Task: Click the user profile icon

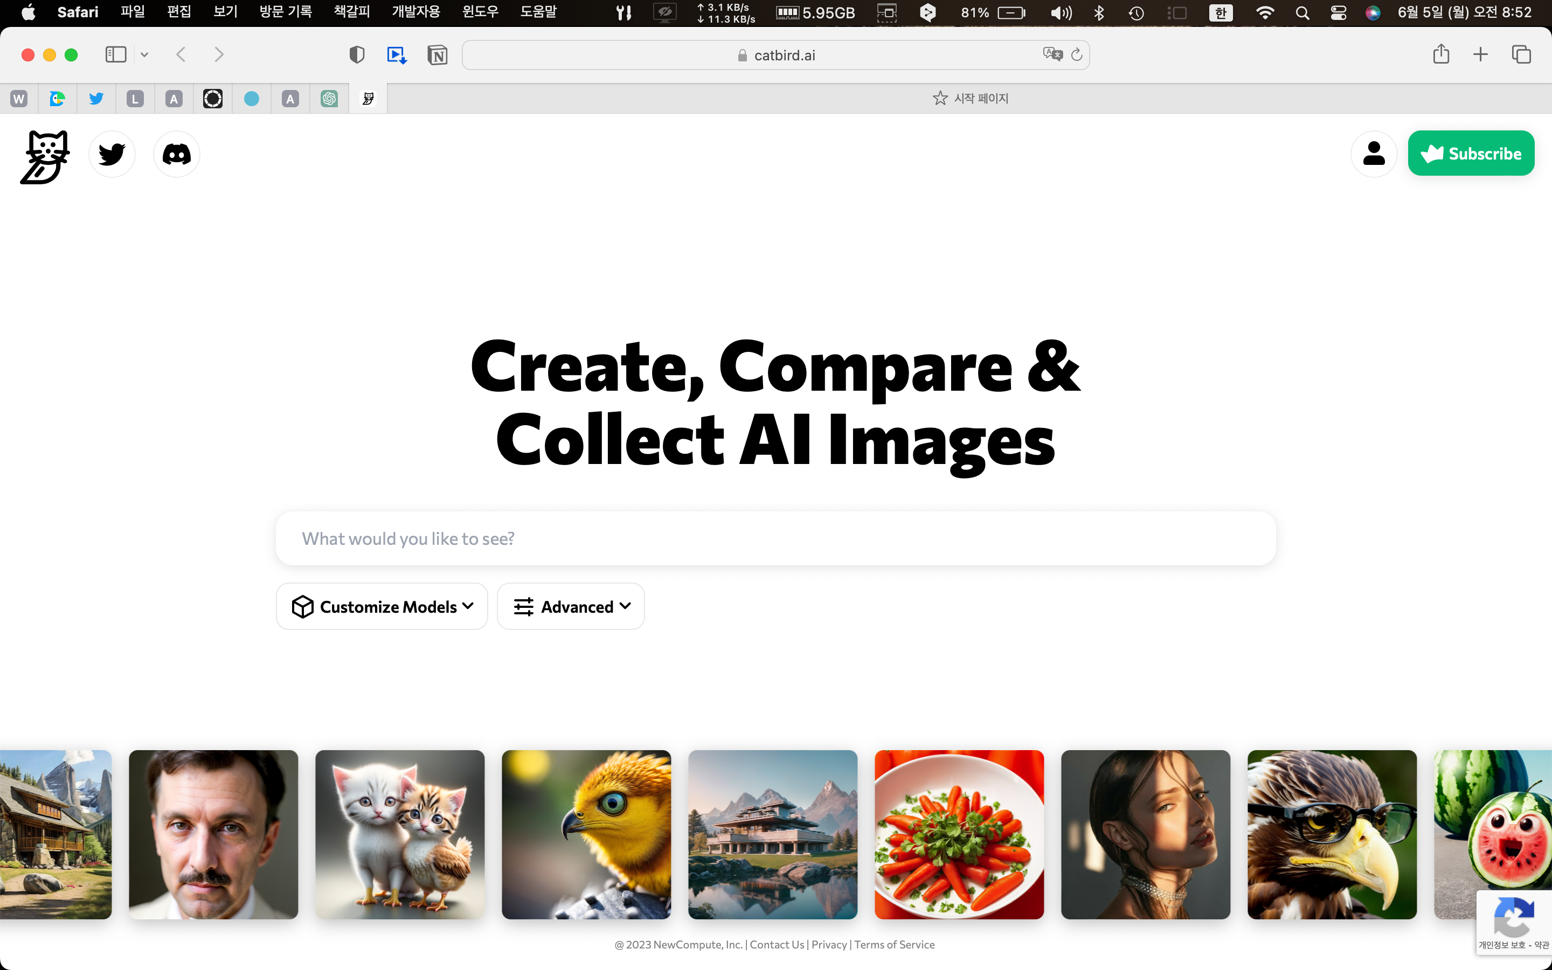Action: 1373,154
